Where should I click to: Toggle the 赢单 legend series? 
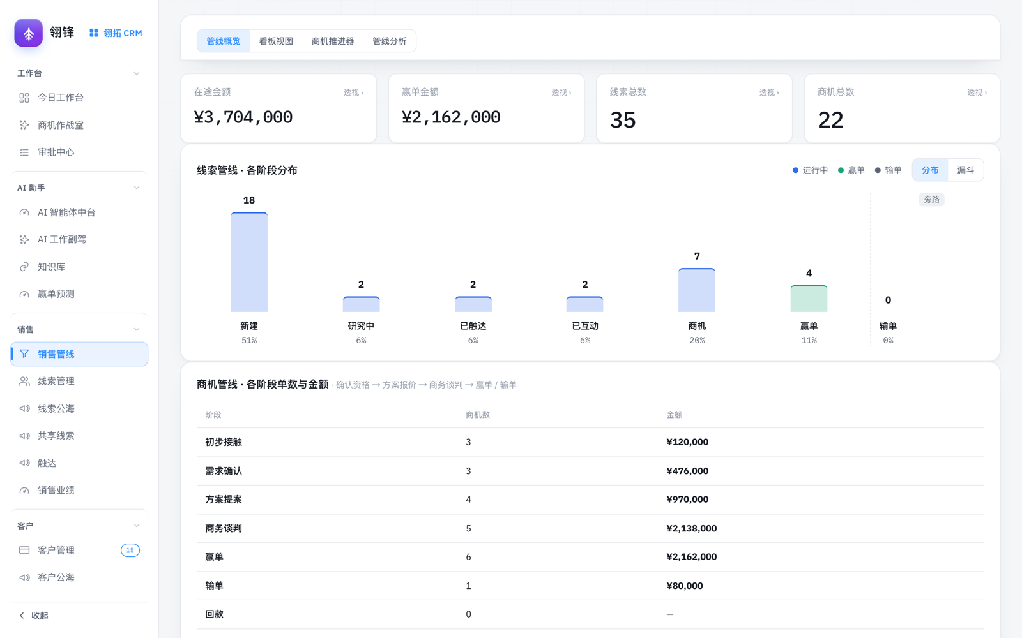tap(851, 170)
